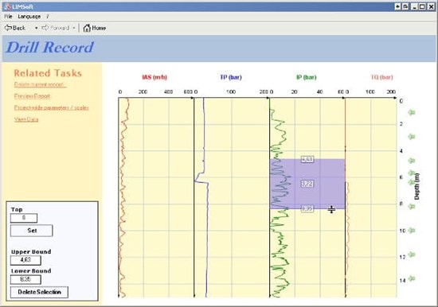Click the green arrow marker near depth 14
This screenshot has height=307, width=438.
(412, 278)
